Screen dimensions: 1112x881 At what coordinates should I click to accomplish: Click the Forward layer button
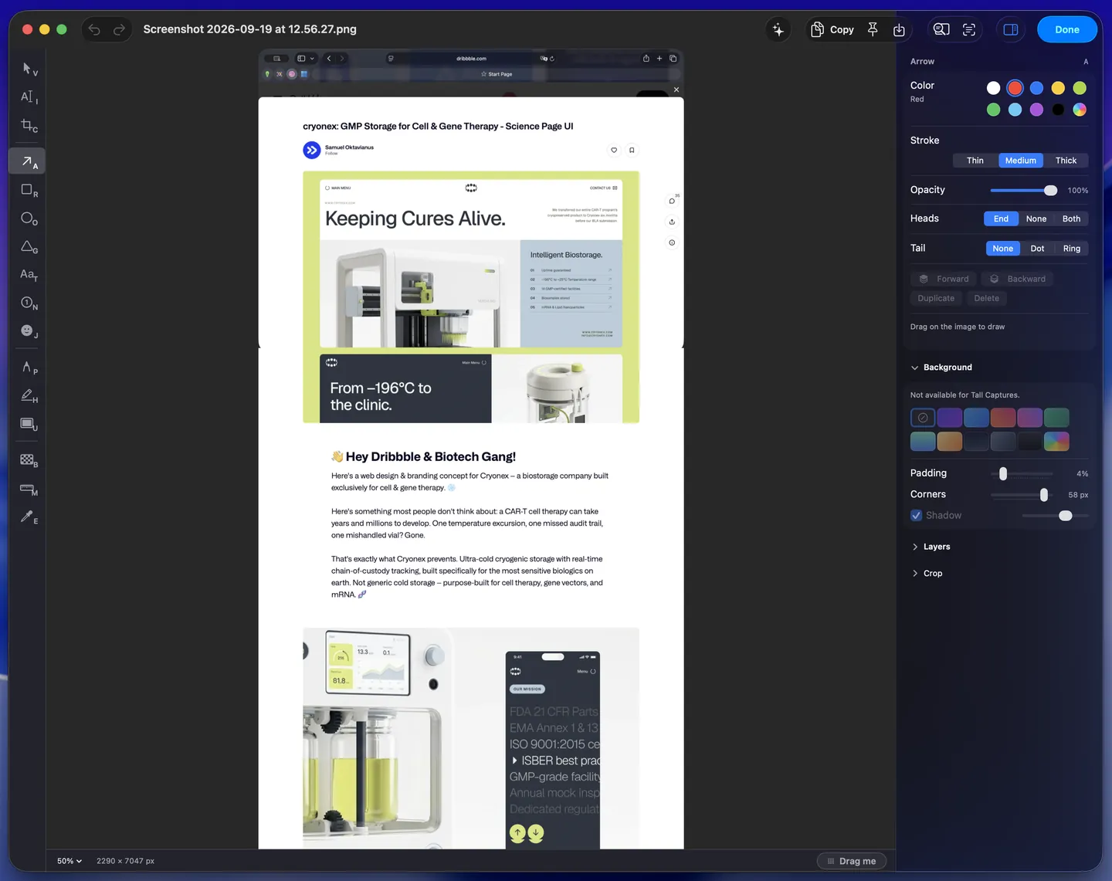(x=944, y=279)
